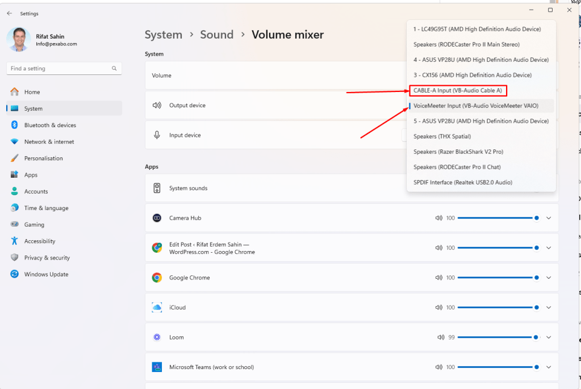Select CABLE-A Input (VB-Audio Cable A)
Screen dimensions: 581x389
(x=481, y=90)
